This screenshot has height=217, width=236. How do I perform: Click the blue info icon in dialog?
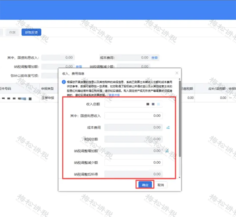click(63, 82)
